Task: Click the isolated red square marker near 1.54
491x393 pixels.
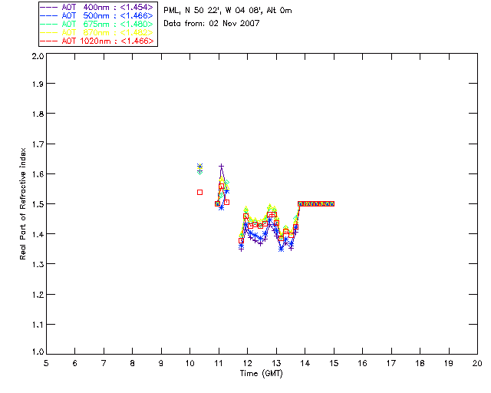Action: tap(199, 192)
